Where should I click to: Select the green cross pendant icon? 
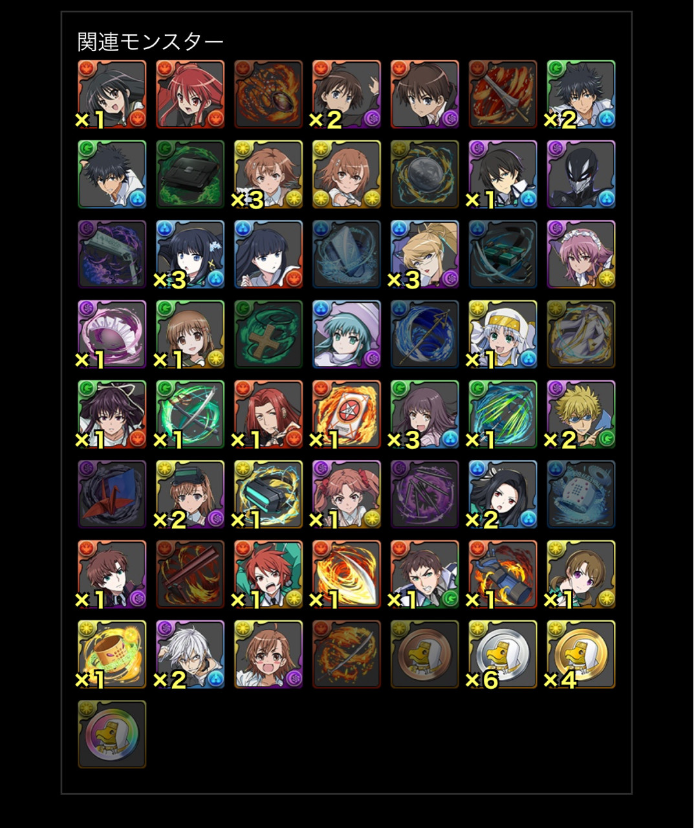(268, 334)
